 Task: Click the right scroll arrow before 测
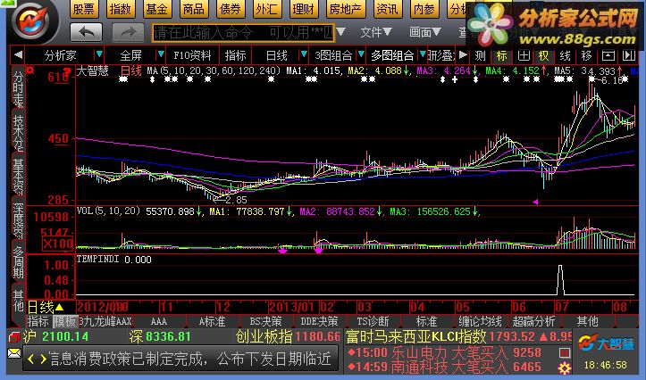click(x=463, y=54)
